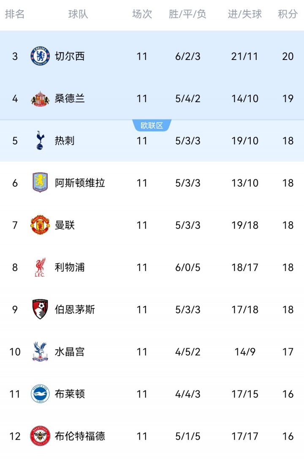Tap the Crystal Palace crest
304x459 pixels.
click(40, 352)
